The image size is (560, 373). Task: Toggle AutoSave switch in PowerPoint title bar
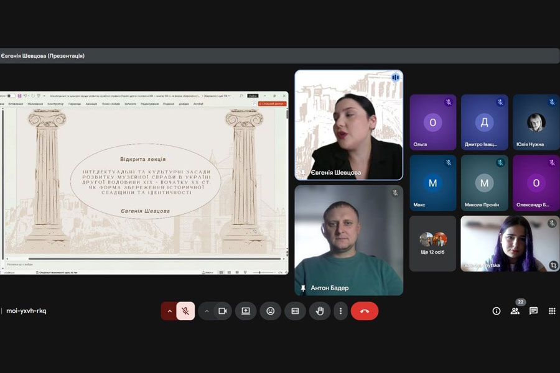[11, 96]
